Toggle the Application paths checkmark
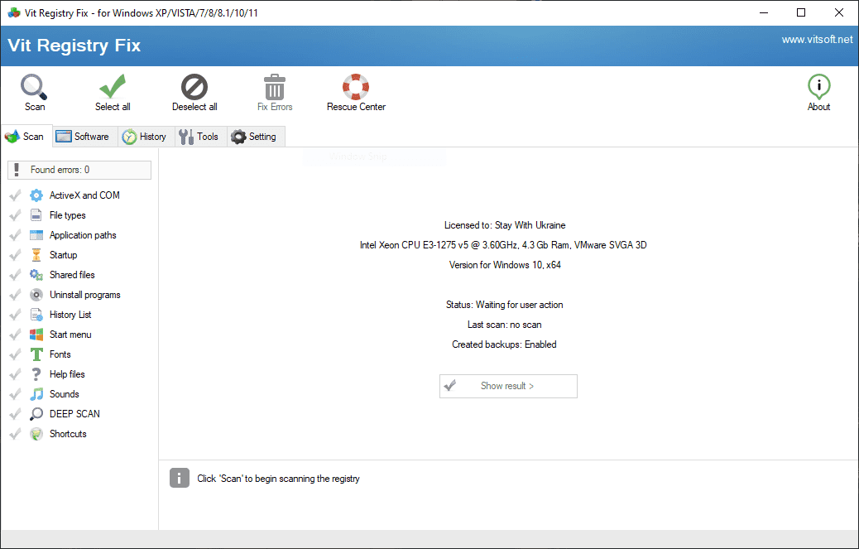Viewport: 859px width, 549px height. pos(15,235)
